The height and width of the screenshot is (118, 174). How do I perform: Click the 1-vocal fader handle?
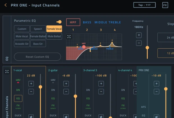point(40,87)
